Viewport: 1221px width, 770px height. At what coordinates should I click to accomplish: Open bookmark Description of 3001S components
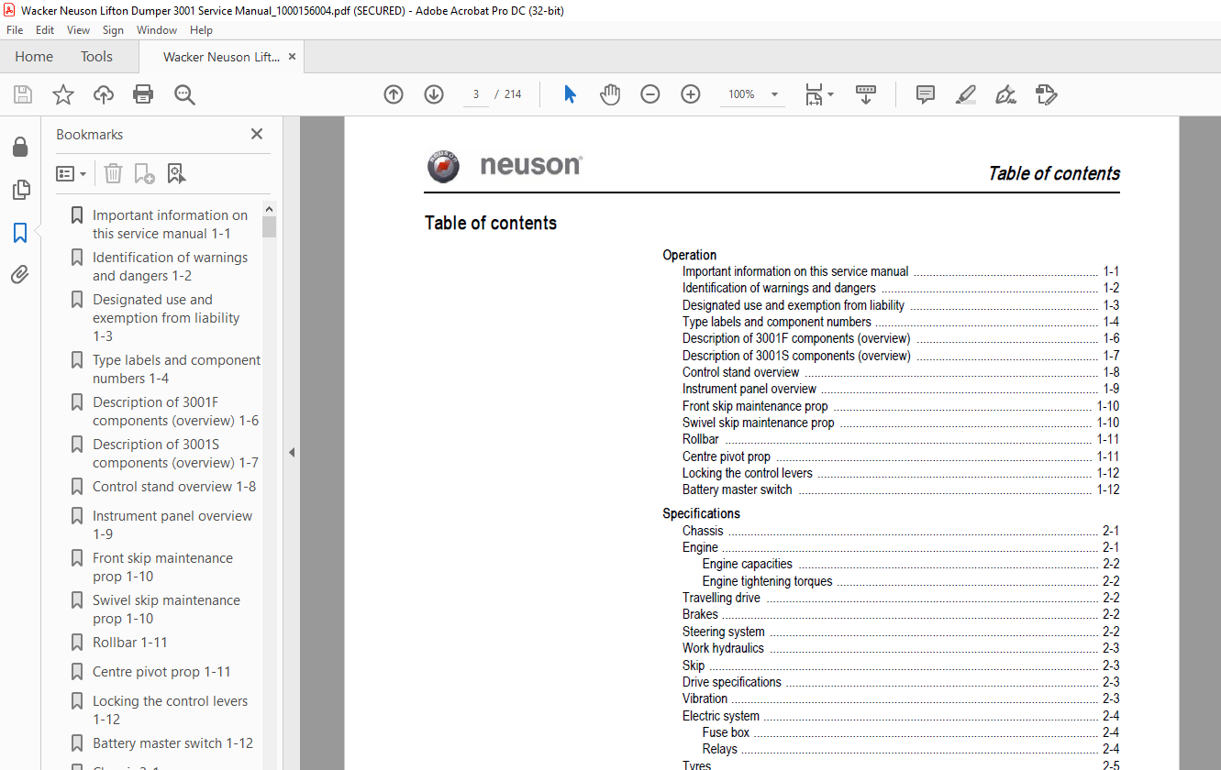pyautogui.click(x=175, y=454)
